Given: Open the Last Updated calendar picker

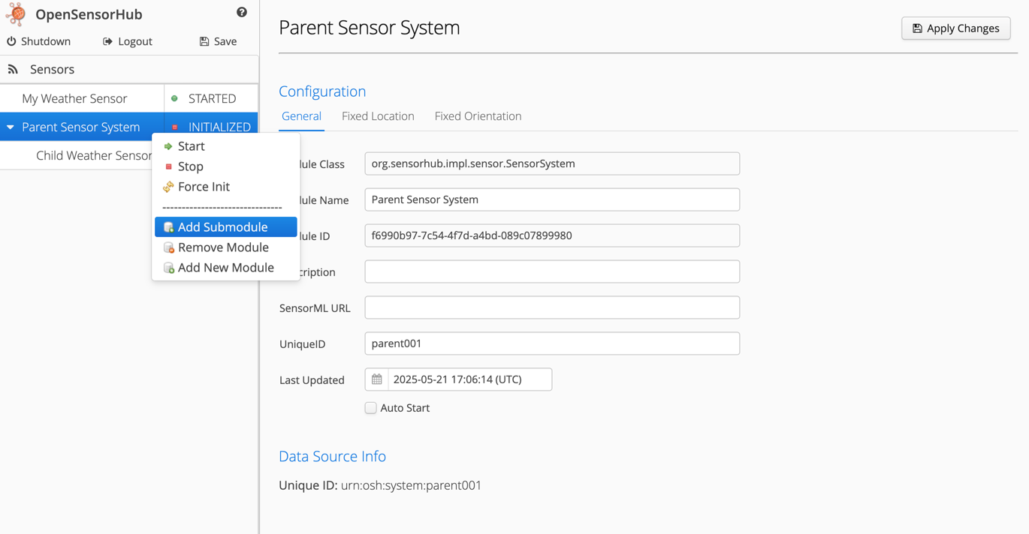Looking at the screenshot, I should [x=377, y=379].
